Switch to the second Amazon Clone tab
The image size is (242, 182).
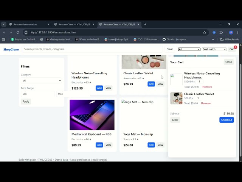click(74, 24)
